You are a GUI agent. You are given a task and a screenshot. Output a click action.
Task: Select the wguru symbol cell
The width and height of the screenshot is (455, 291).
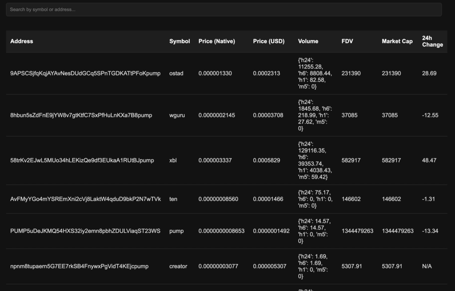(177, 115)
